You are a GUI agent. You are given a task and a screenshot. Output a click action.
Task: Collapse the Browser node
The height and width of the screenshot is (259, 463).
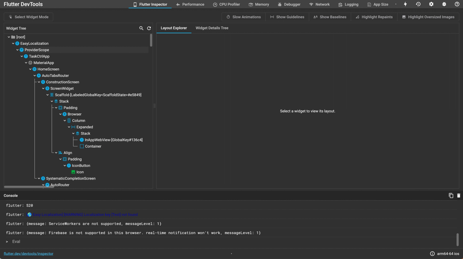pyautogui.click(x=60, y=114)
